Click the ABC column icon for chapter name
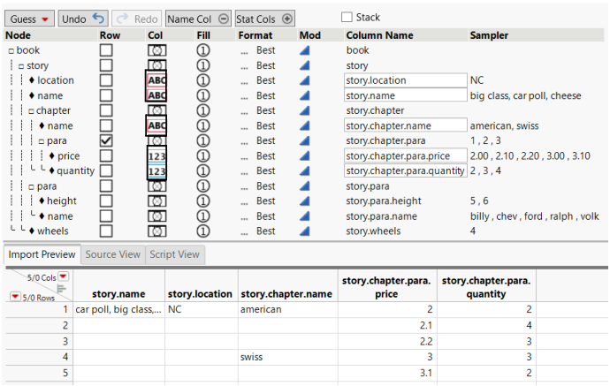 pos(156,125)
